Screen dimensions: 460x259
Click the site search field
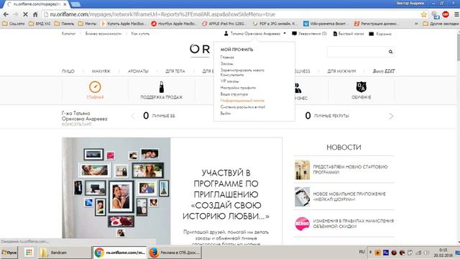tap(357, 52)
